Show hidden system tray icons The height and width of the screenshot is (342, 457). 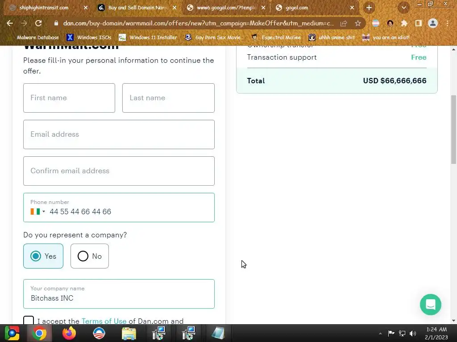[x=380, y=334]
